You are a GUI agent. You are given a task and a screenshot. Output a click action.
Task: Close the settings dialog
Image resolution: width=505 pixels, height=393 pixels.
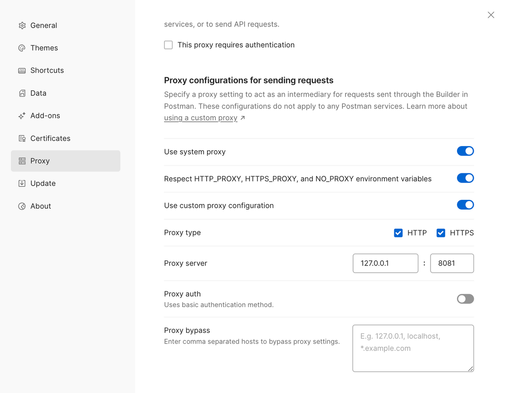point(491,15)
